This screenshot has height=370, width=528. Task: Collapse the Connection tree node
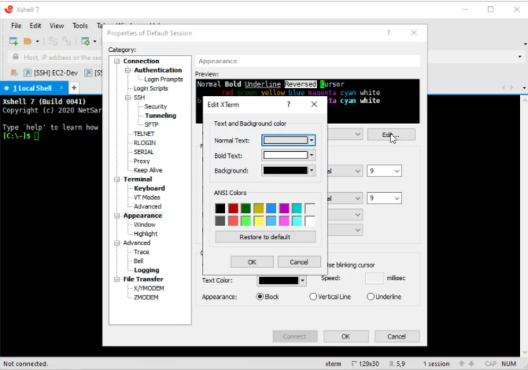pyautogui.click(x=117, y=61)
